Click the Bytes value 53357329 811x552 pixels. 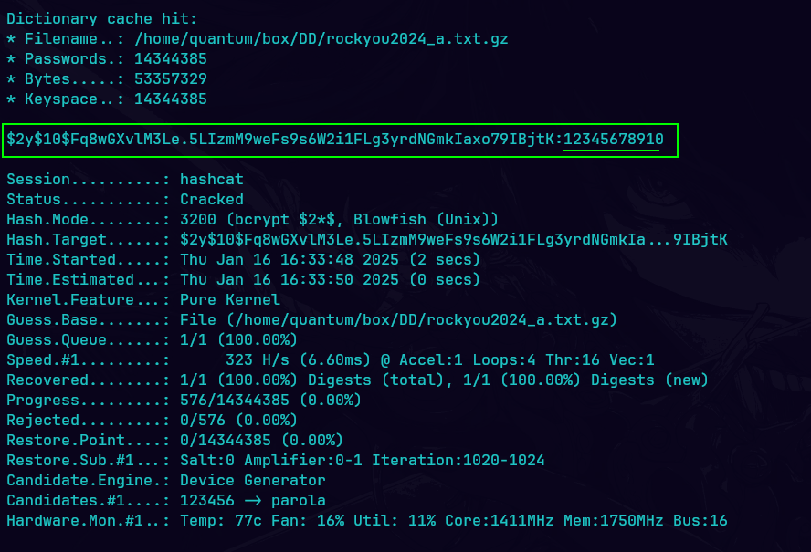coord(170,78)
